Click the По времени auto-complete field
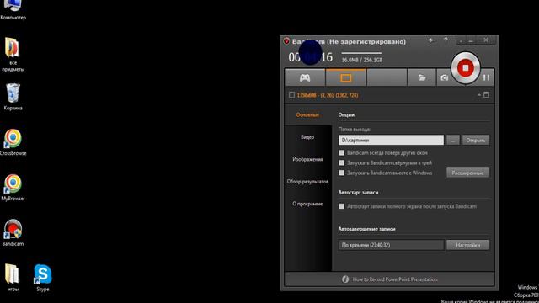 pyautogui.click(x=391, y=245)
